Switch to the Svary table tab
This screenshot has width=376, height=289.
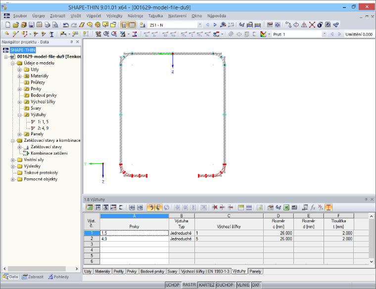(x=172, y=271)
